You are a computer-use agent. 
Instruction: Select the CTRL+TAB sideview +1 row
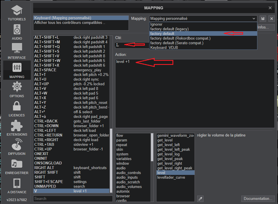72,144
